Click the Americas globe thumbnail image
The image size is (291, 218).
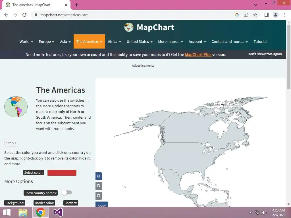16,107
